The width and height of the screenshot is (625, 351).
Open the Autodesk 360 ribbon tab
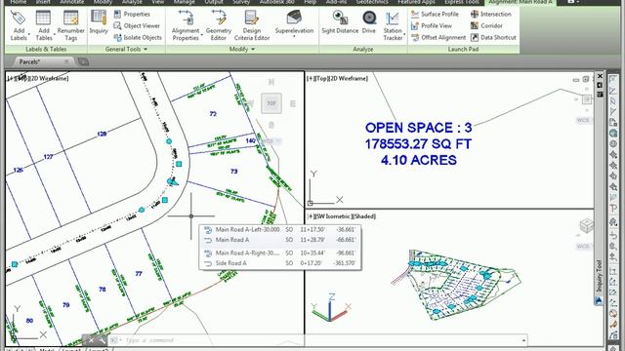pos(277,2)
